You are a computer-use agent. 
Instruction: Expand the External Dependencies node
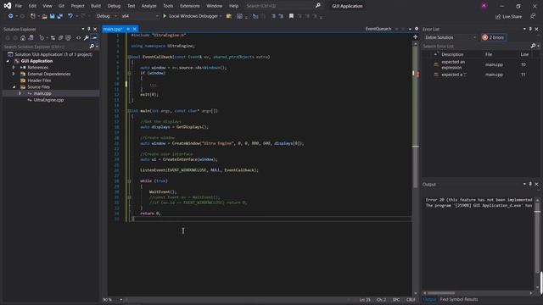coord(14,74)
